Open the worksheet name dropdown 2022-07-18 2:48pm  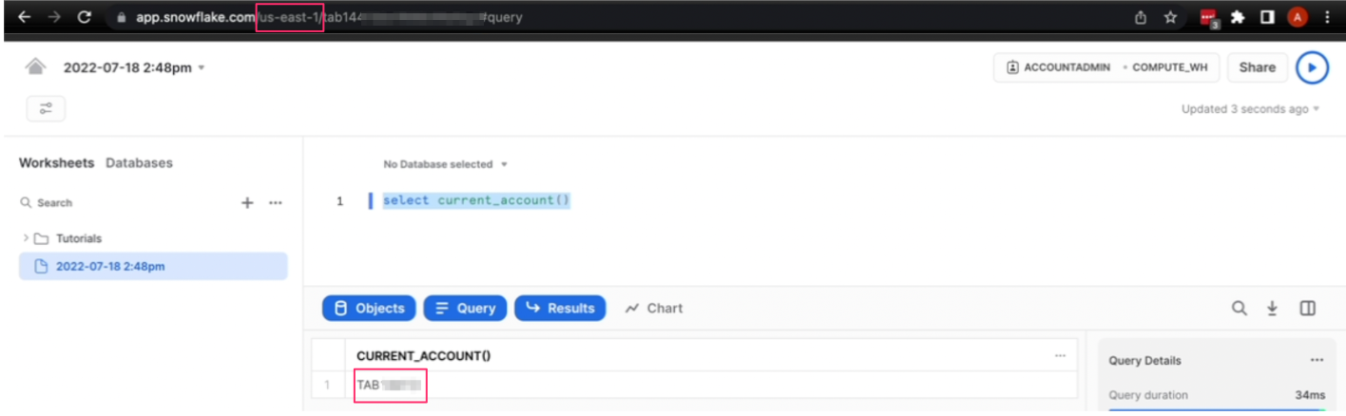tap(134, 67)
